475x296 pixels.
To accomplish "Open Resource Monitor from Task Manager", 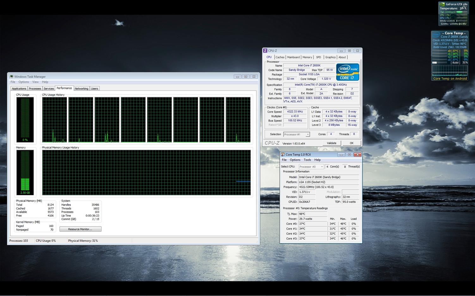I will coord(80,229).
